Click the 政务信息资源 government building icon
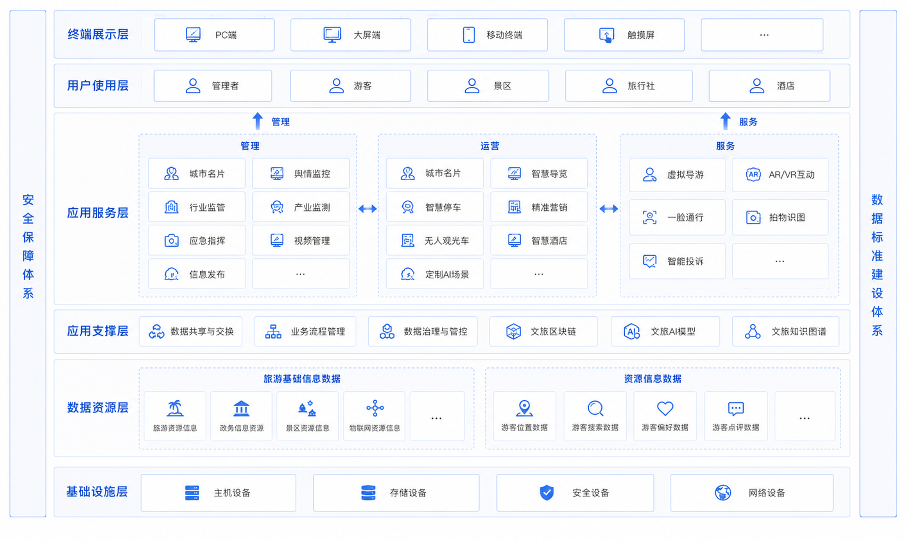 (x=241, y=408)
